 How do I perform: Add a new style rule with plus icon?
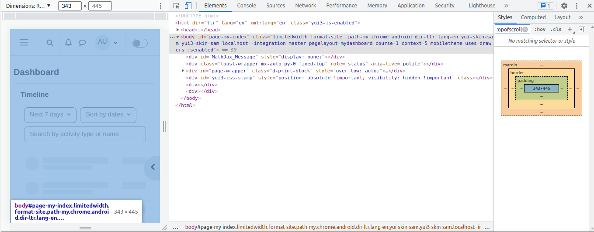pos(570,29)
